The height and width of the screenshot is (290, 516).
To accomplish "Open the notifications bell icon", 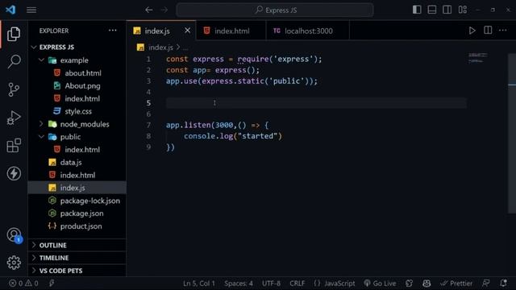I will click(503, 283).
